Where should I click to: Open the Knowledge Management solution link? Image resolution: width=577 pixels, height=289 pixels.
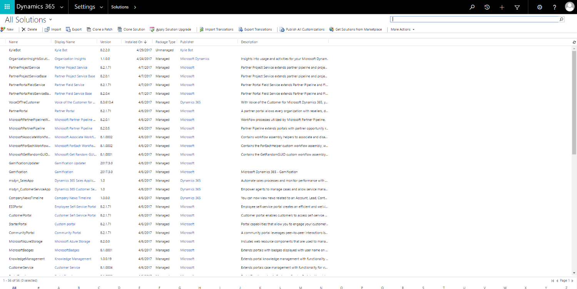(73, 259)
